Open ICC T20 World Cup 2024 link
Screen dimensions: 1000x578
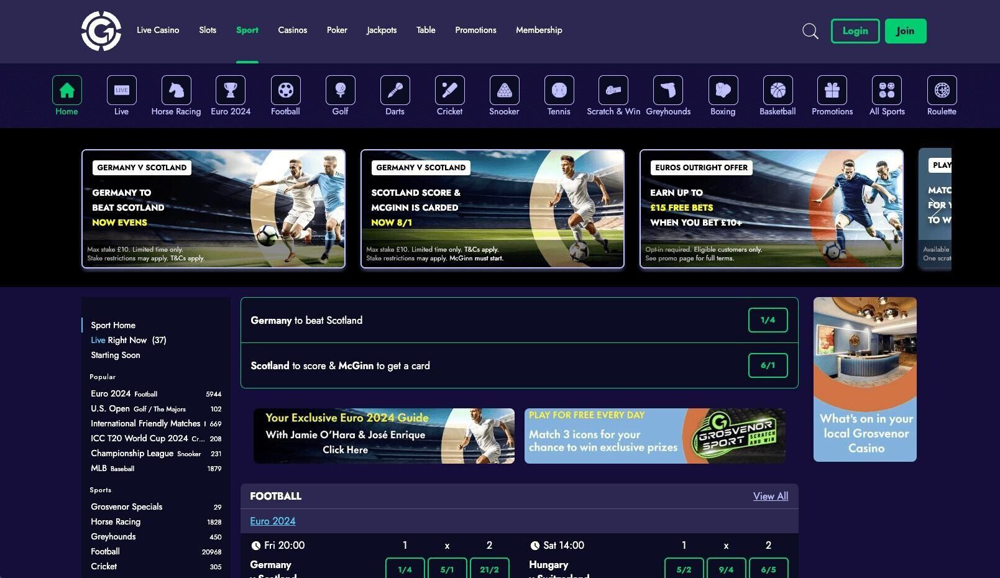coord(156,438)
